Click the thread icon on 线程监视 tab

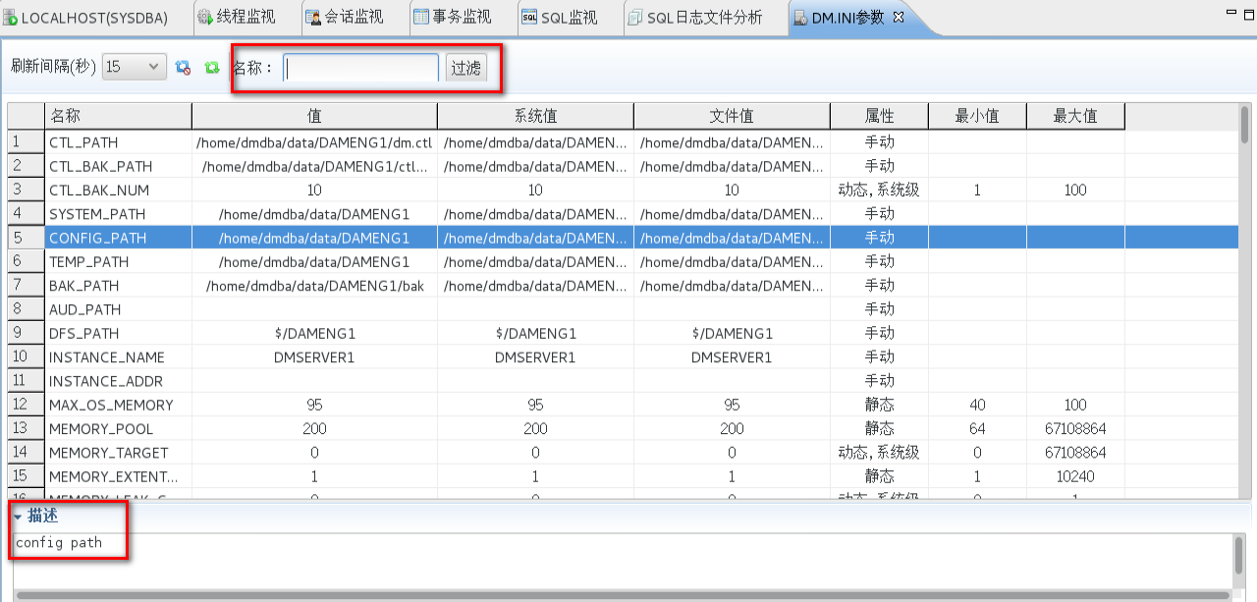pyautogui.click(x=204, y=17)
